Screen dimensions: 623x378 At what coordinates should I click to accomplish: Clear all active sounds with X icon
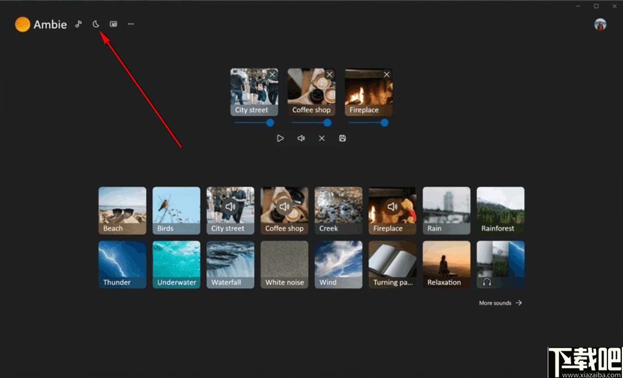322,138
